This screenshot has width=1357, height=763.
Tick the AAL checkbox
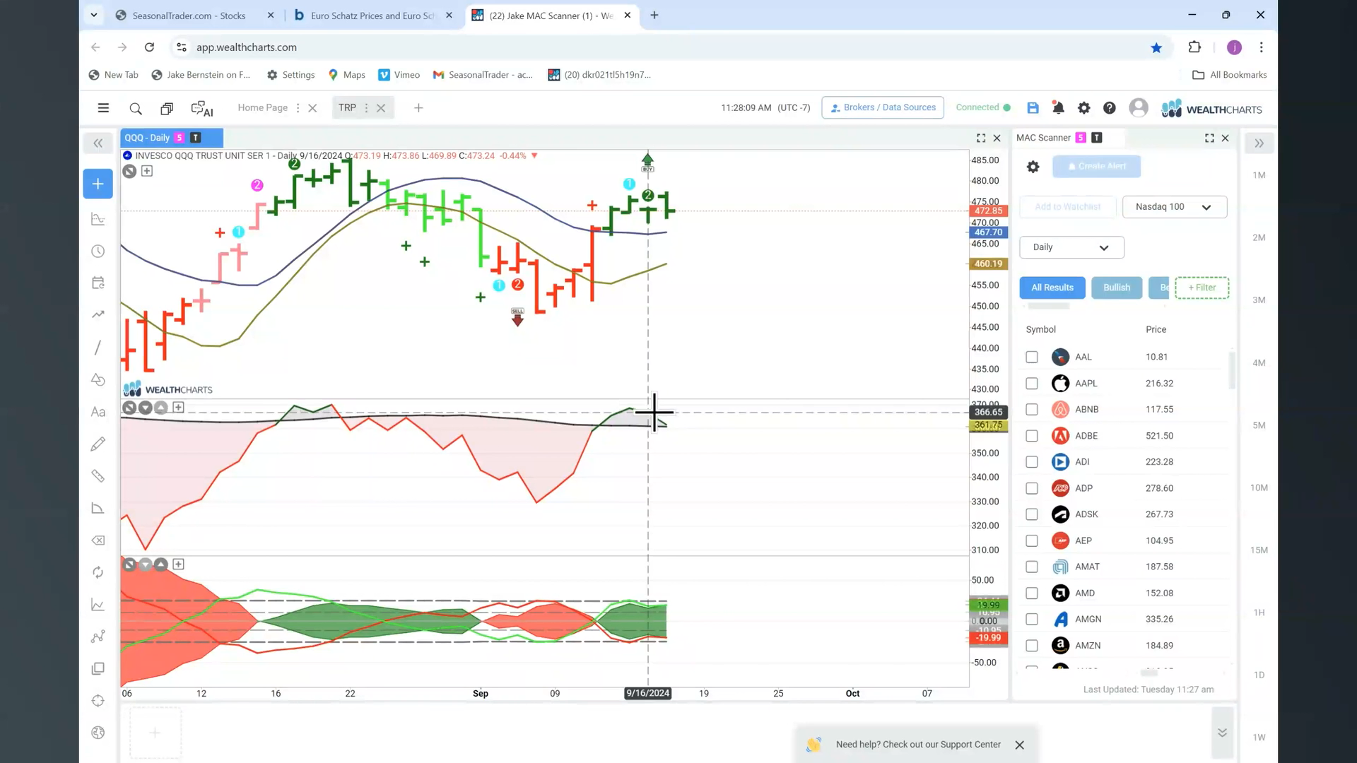point(1032,357)
